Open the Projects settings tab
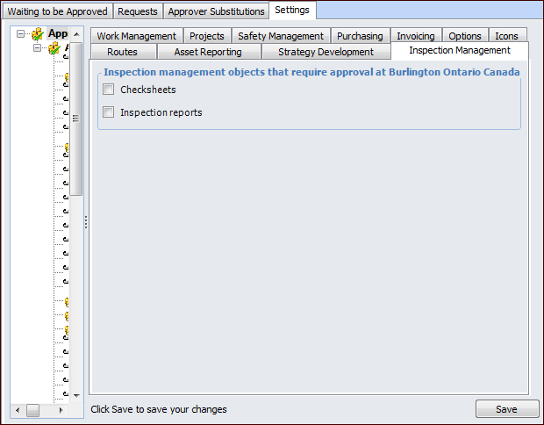Screen dimensions: 544x425 click(x=207, y=36)
